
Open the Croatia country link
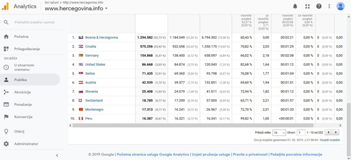[x=91, y=46]
